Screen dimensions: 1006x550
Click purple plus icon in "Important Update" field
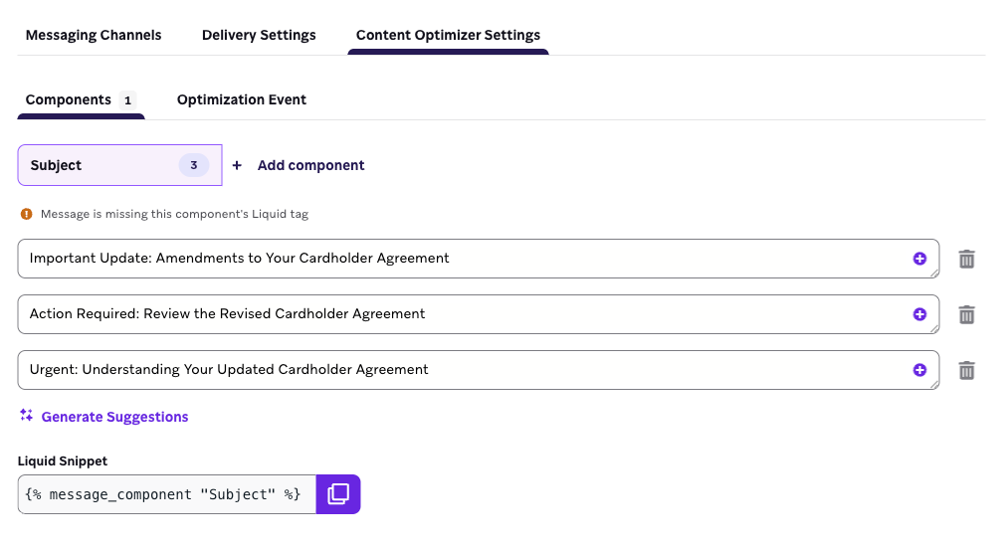click(919, 259)
